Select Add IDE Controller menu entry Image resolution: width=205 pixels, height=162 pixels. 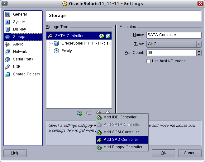(120, 117)
